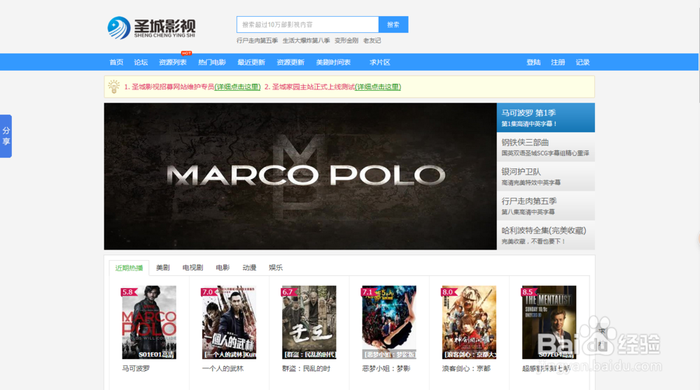Open the 群盗：民乱的时代 poster thumbnail
This screenshot has height=390, width=700.
tap(309, 322)
